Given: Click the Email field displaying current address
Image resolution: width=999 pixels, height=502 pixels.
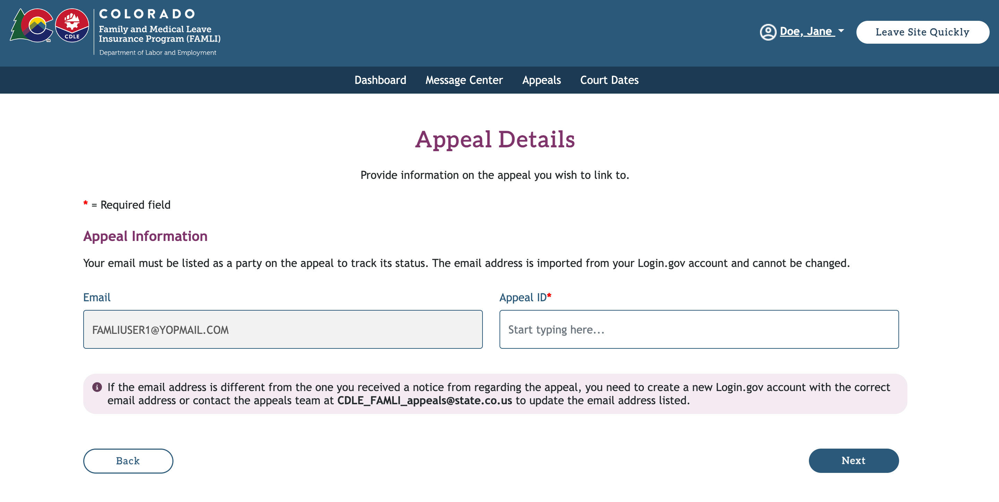Looking at the screenshot, I should pyautogui.click(x=283, y=329).
